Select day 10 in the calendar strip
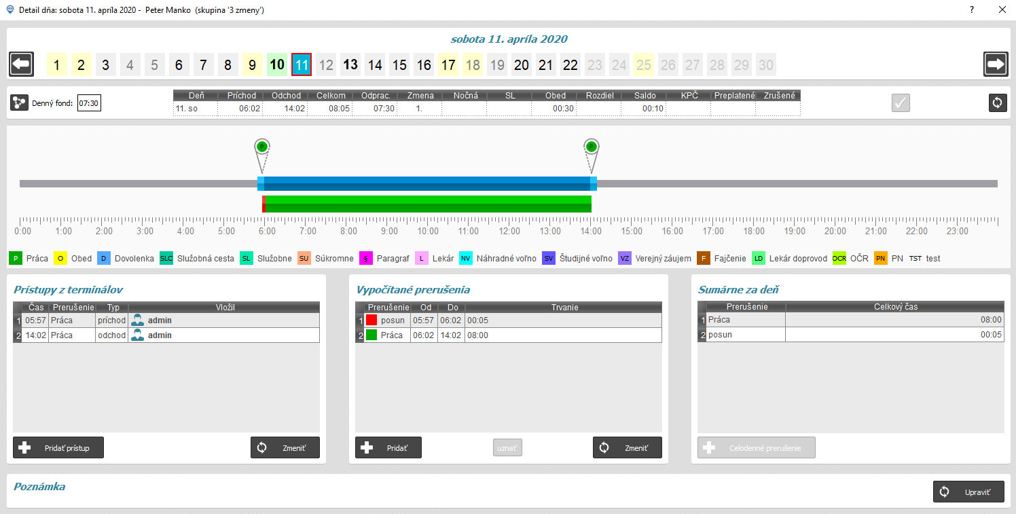Screen dimensions: 1016x514 point(277,65)
